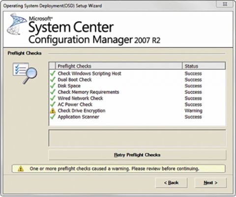The image size is (236, 197).
Task: Click the Success status for Dual Boot Check
Action: coord(193,80)
